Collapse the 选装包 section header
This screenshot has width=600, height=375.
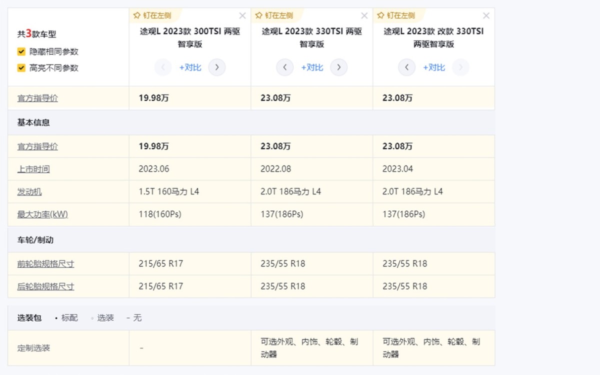pyautogui.click(x=28, y=317)
